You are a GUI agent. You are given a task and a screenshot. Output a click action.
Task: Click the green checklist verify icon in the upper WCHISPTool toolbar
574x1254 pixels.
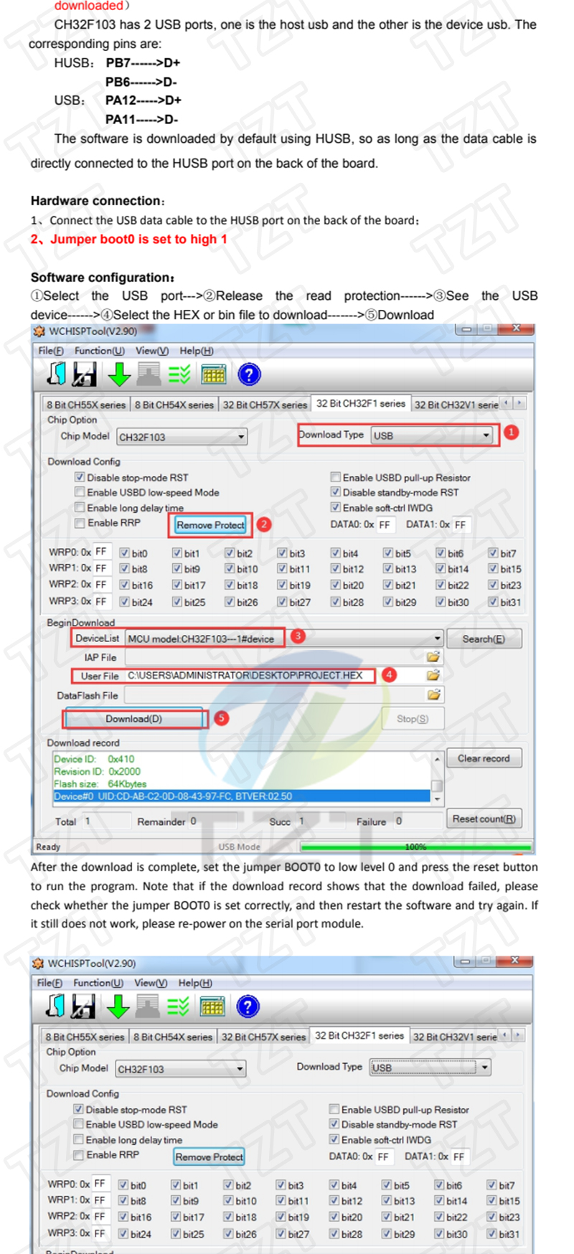tap(179, 374)
